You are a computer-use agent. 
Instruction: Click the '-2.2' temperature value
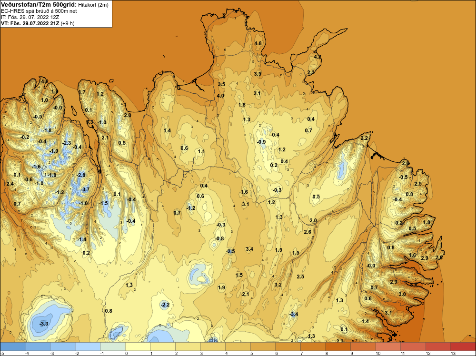tap(165, 305)
